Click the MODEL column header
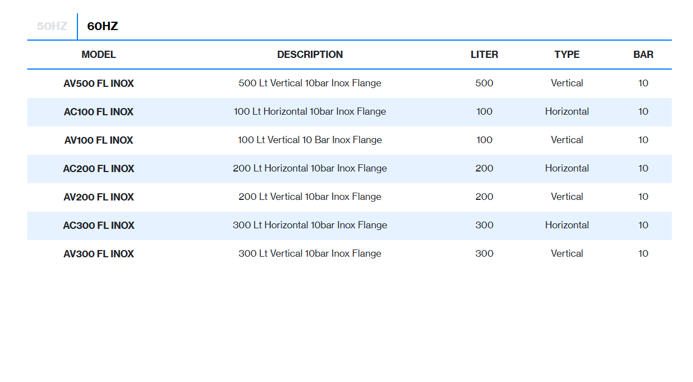 pyautogui.click(x=99, y=55)
